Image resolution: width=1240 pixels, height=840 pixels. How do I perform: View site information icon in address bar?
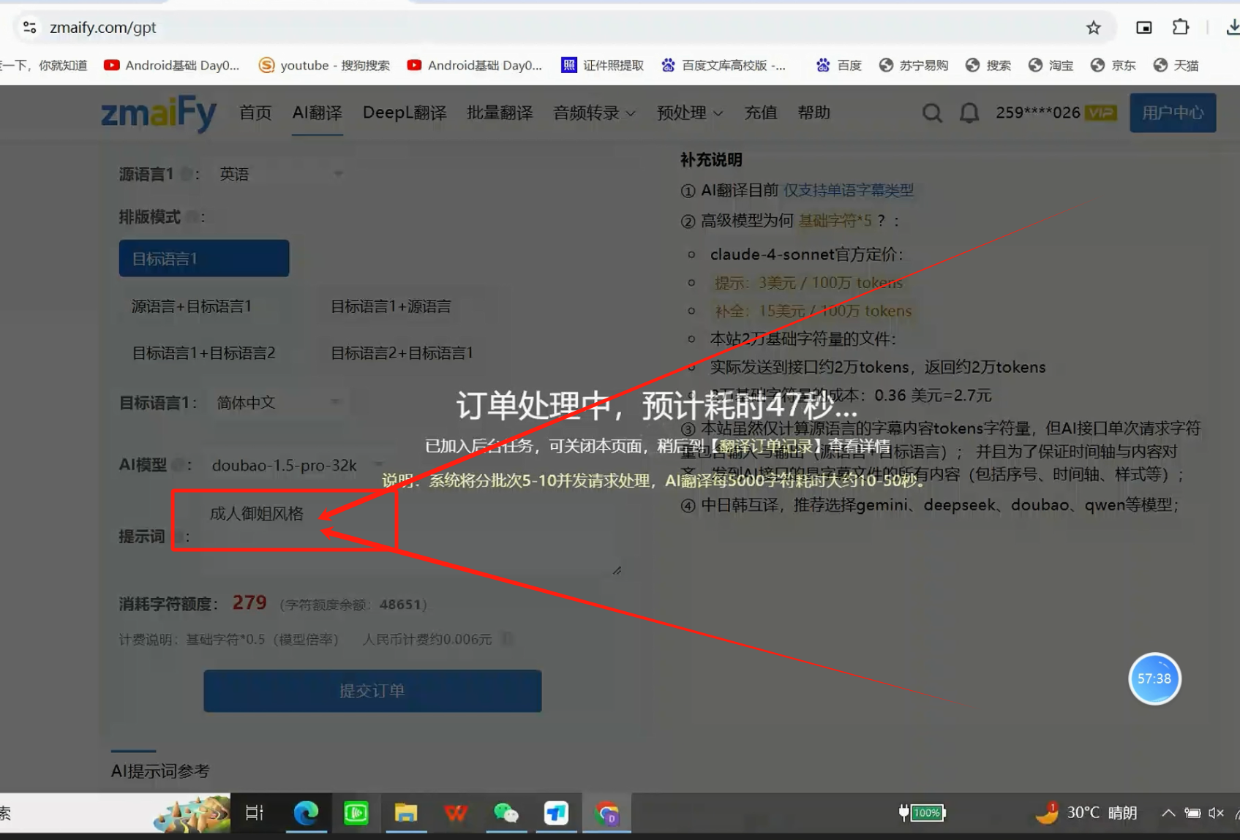click(x=29, y=28)
